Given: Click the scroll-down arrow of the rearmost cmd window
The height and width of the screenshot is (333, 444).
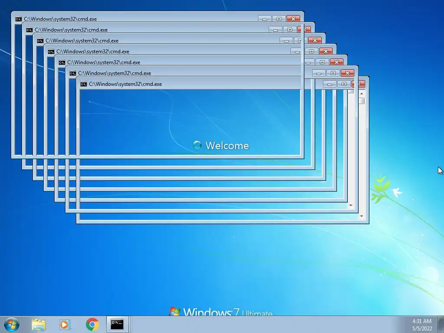Looking at the screenshot, I should pyautogui.click(x=362, y=216).
